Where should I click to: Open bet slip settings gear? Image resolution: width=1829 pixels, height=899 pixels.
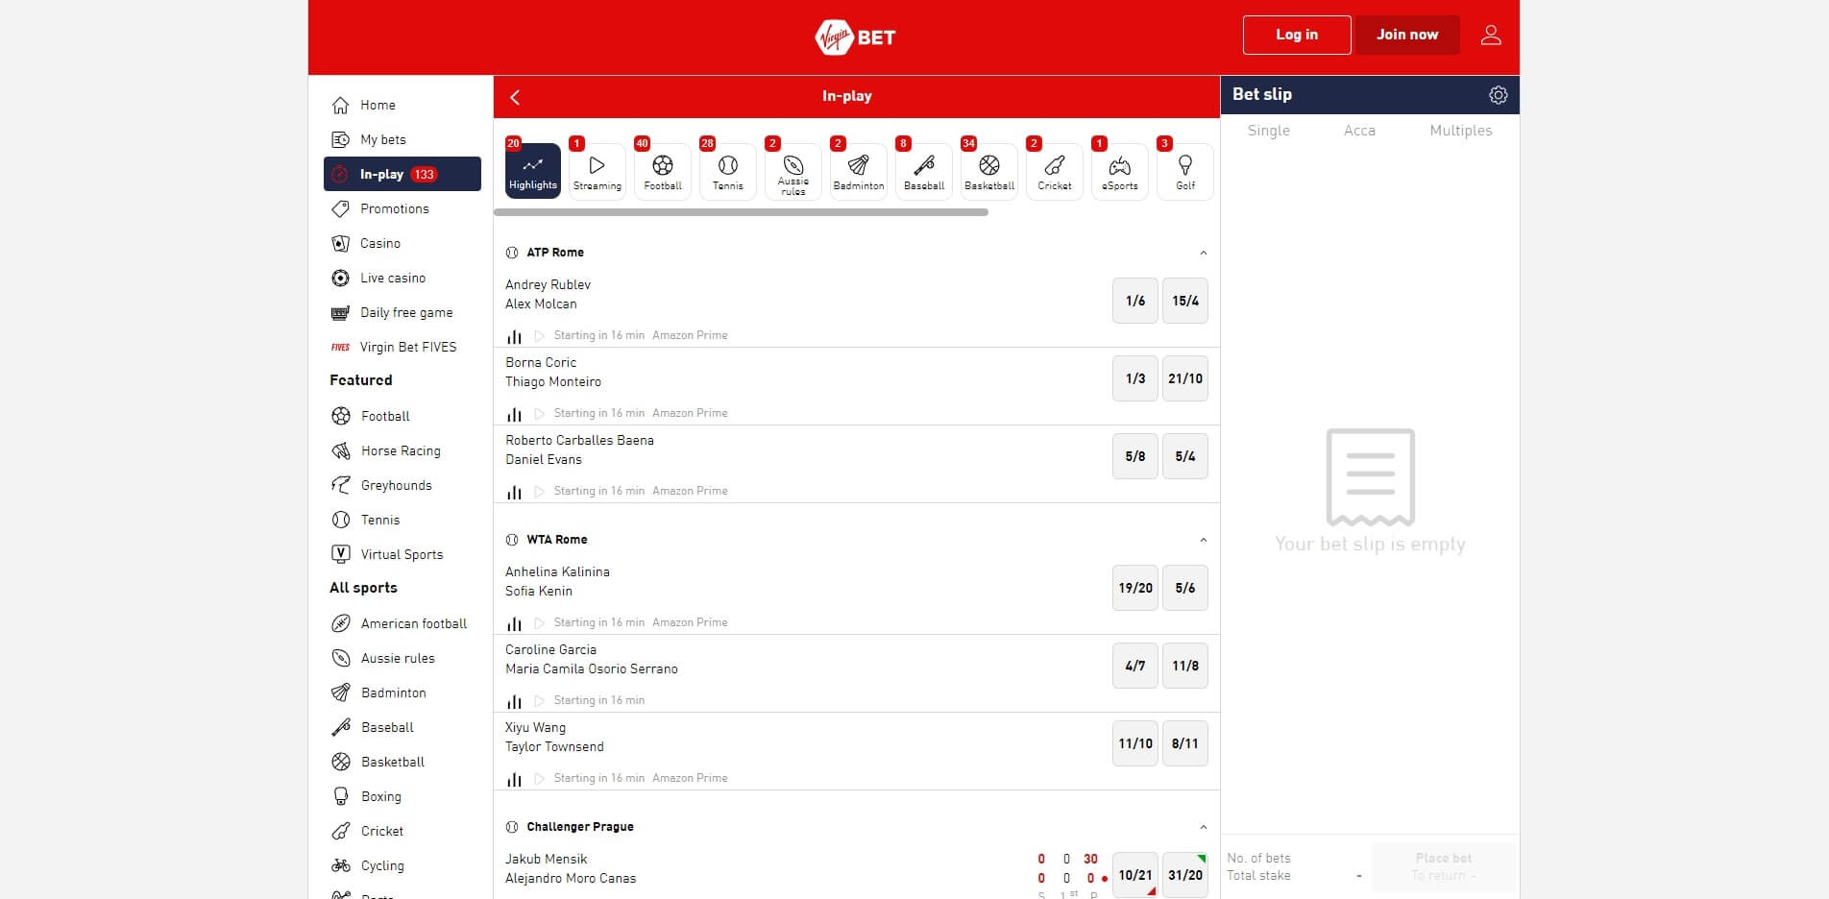click(x=1498, y=94)
